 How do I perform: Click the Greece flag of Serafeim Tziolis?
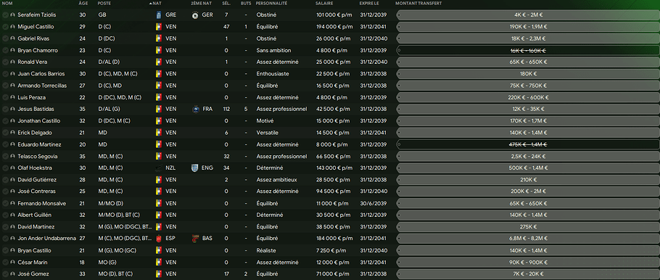[158, 15]
